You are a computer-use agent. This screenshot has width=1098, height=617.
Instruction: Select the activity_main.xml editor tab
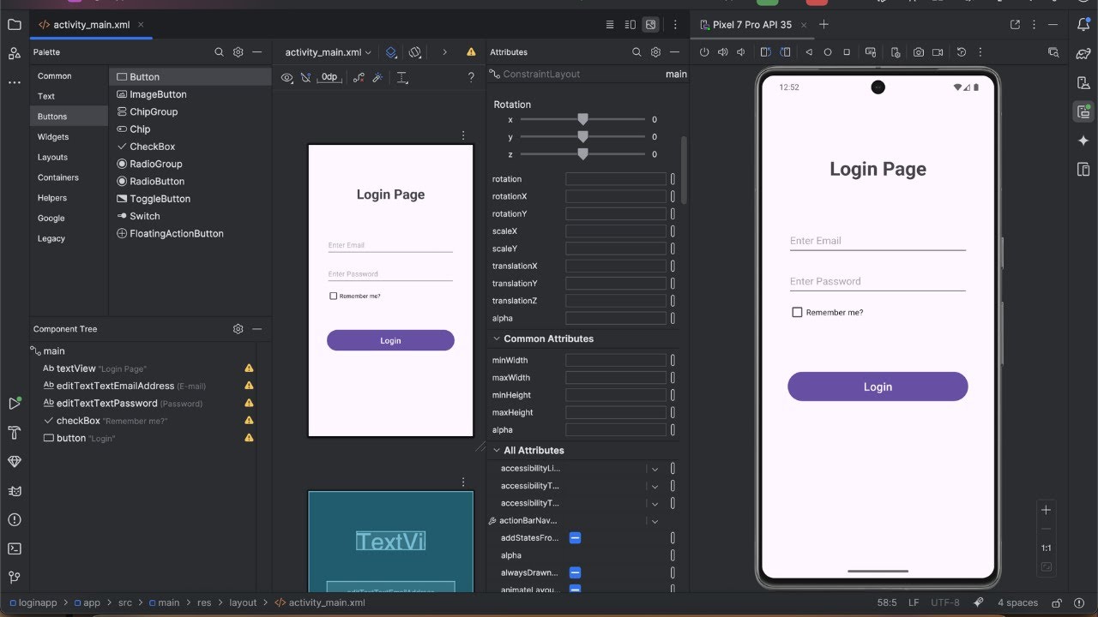[91, 25]
